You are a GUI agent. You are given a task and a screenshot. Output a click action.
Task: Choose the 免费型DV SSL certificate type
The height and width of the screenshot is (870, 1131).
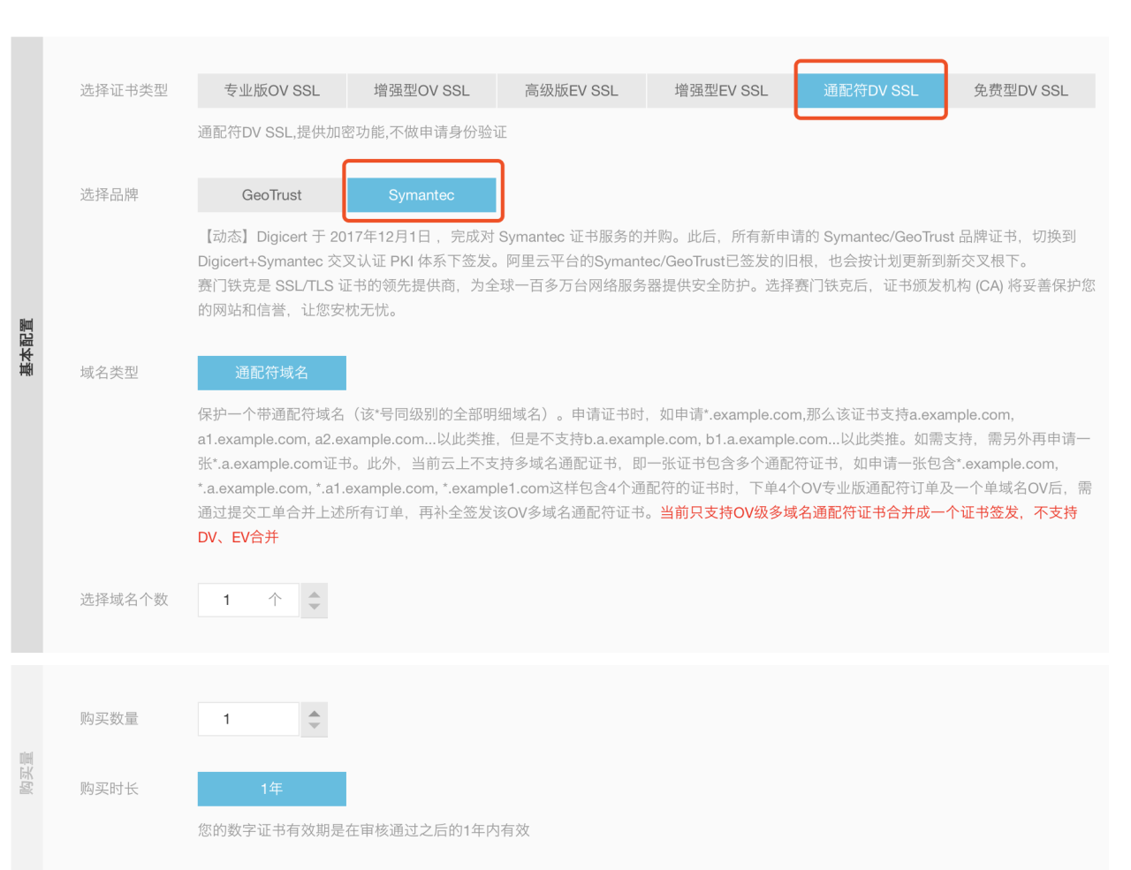1021,91
